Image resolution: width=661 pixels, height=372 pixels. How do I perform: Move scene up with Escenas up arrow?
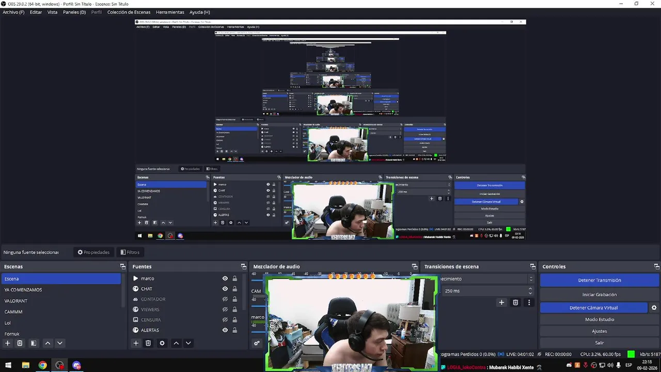[48, 343]
